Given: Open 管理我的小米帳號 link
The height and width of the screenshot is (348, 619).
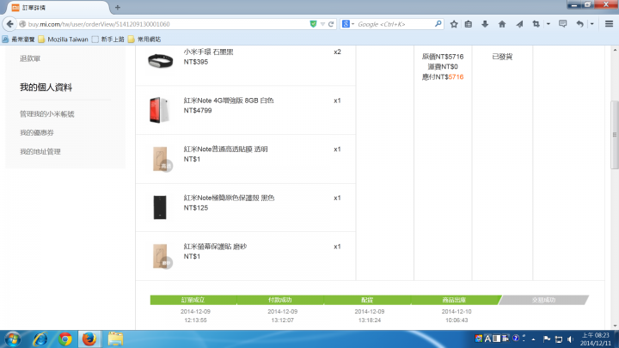Looking at the screenshot, I should (x=47, y=114).
